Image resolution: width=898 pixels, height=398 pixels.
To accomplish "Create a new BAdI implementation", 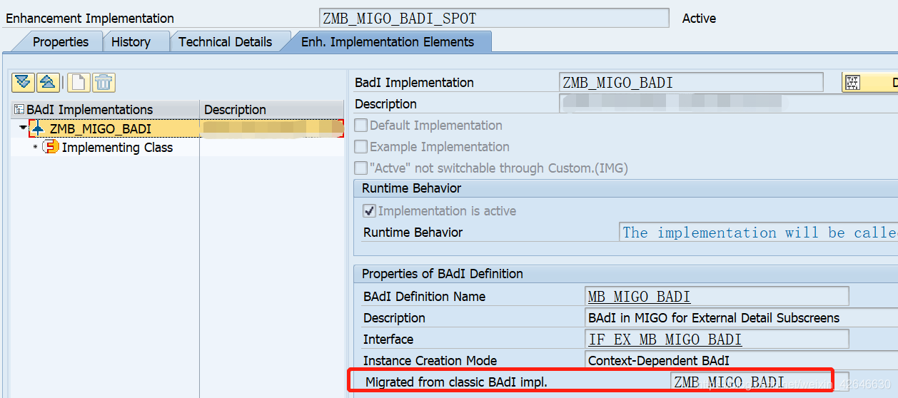I will pos(79,82).
